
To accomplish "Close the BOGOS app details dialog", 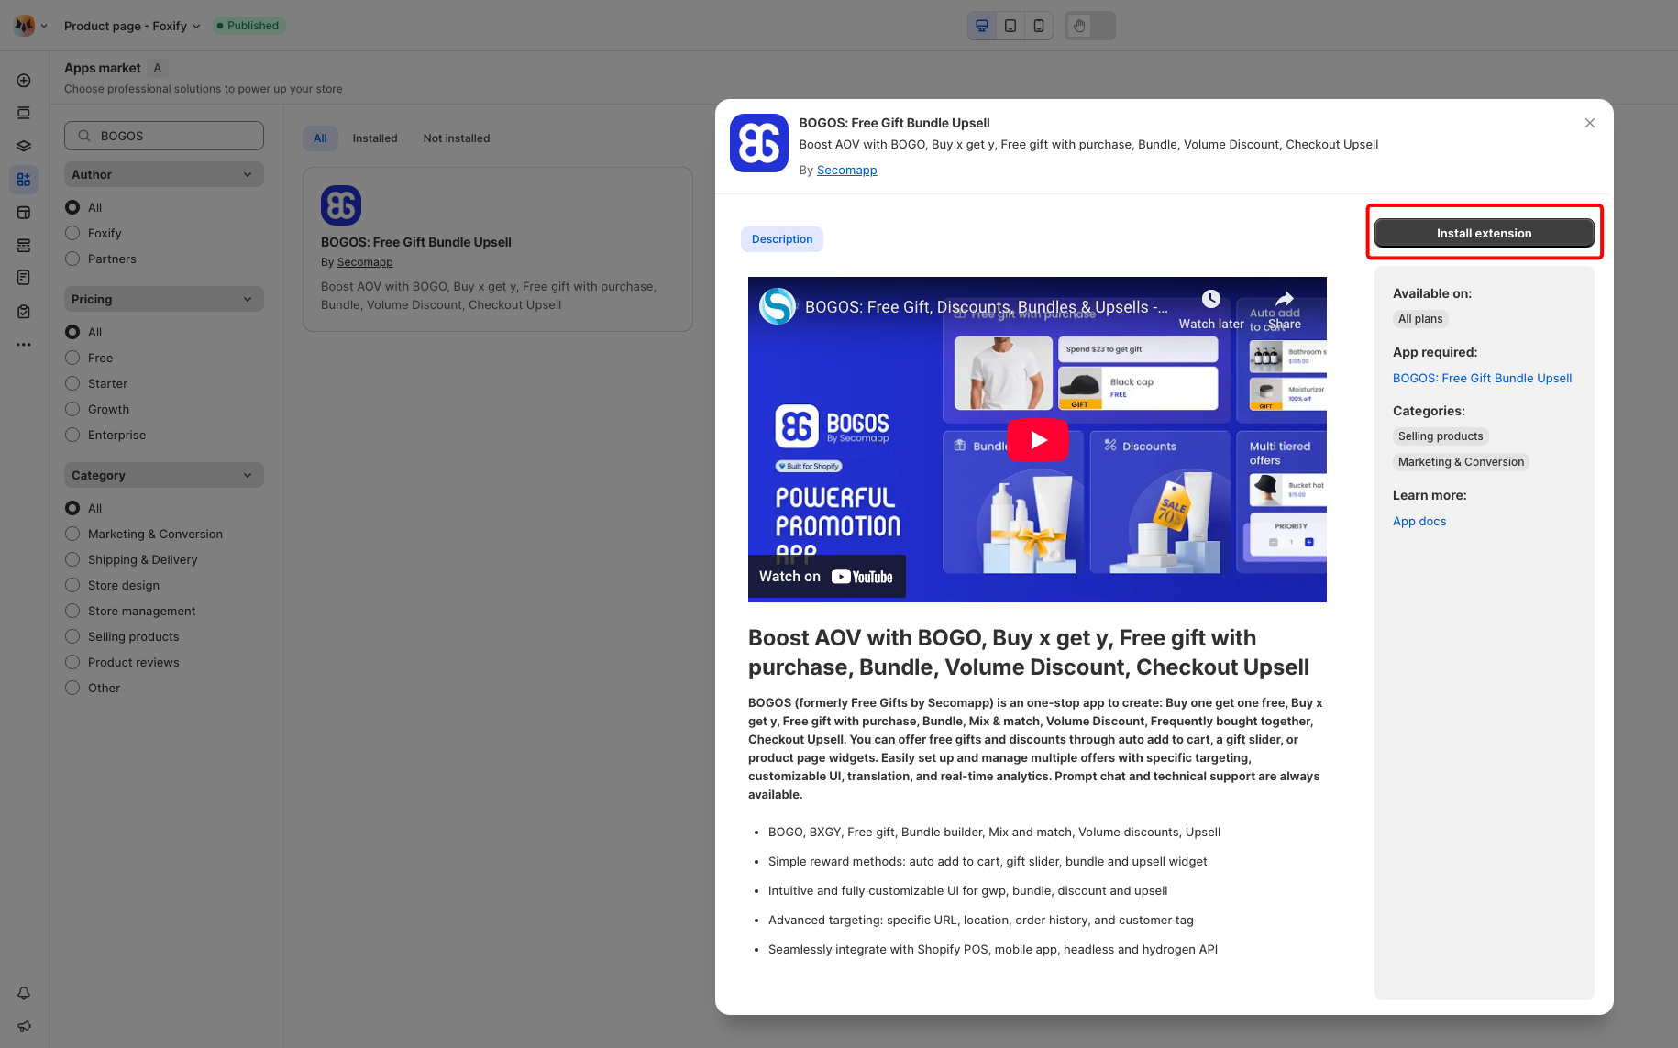I will tap(1589, 123).
